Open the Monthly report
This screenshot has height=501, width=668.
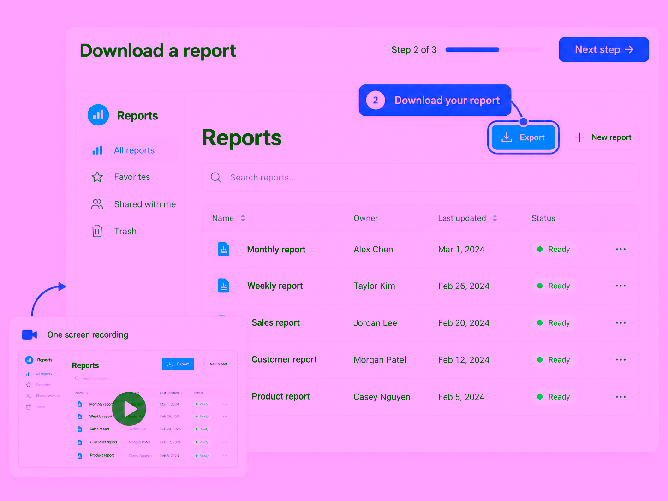[276, 250]
